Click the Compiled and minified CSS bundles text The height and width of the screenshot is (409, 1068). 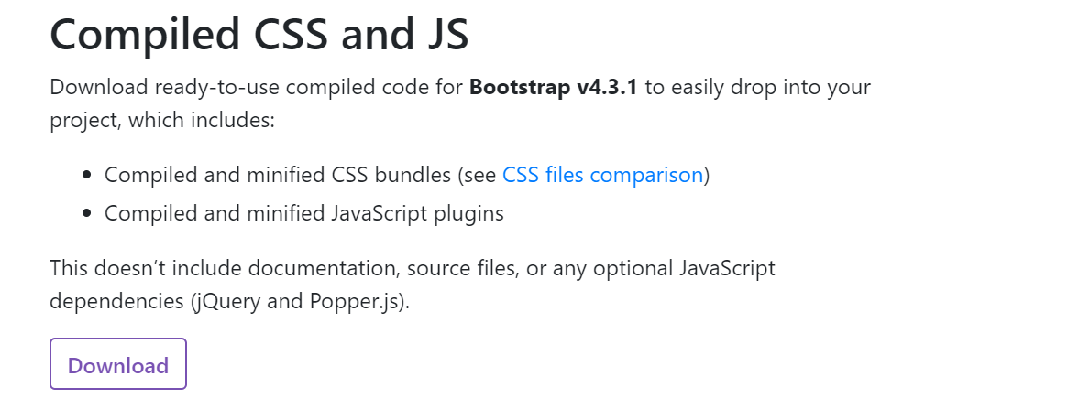(x=277, y=176)
